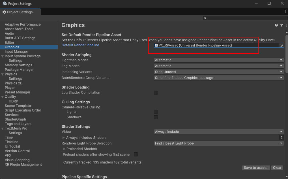Select Asset Store Tools category
The height and width of the screenshot is (179, 288).
(x=19, y=29)
